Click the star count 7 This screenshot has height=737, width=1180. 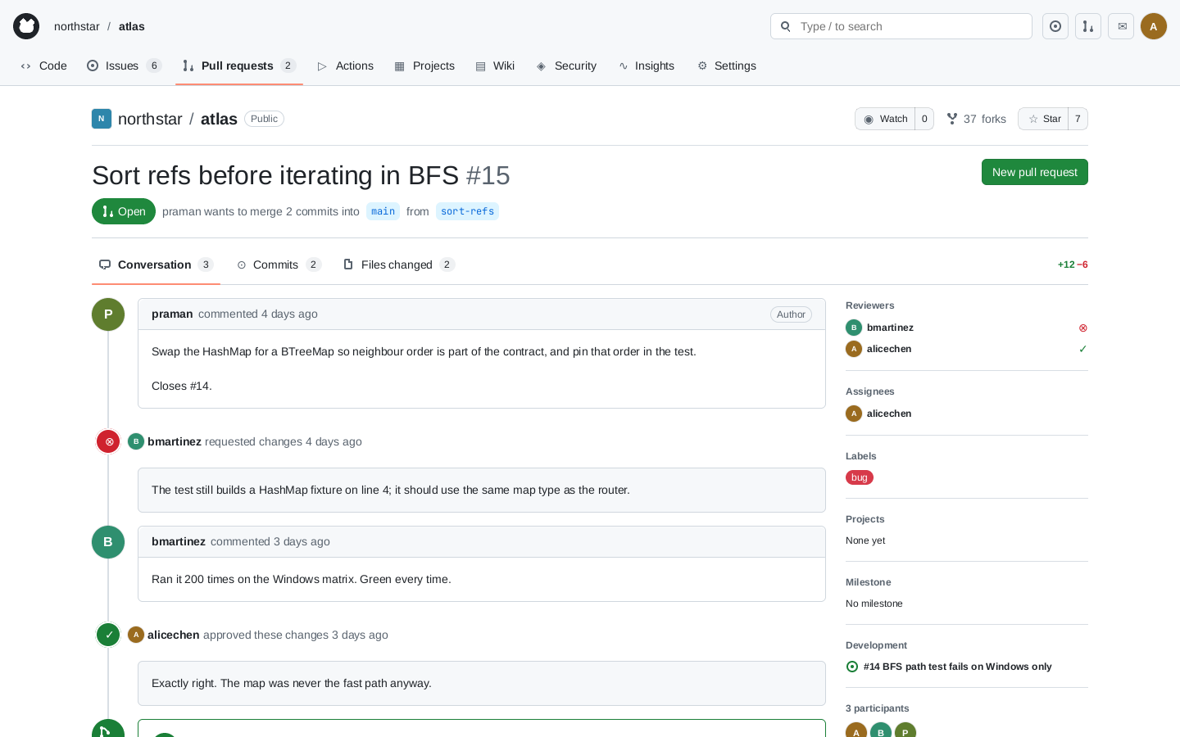coord(1078,119)
